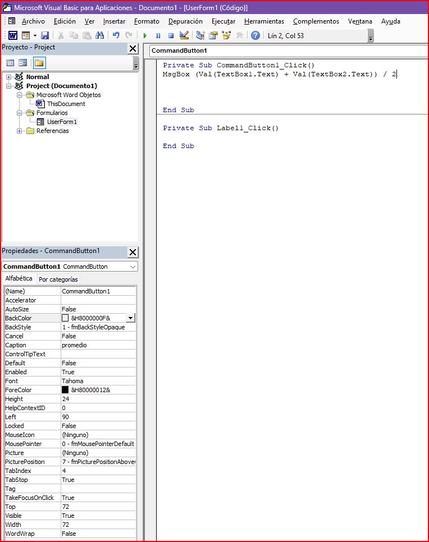
Task: Click the blue Help question mark icon
Action: [255, 35]
